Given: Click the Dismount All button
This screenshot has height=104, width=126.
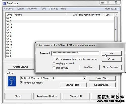Looking at the screenshot, I should coord(76,96).
